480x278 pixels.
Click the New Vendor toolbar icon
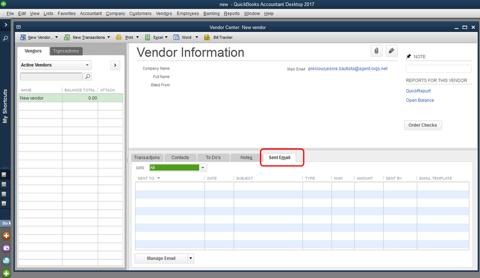tap(23, 38)
